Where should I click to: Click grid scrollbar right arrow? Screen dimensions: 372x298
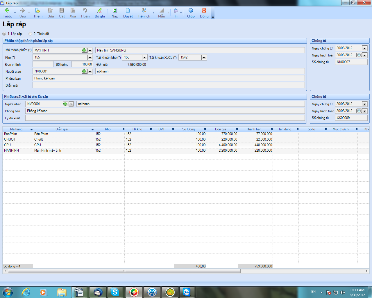pyautogui.click(x=367, y=271)
